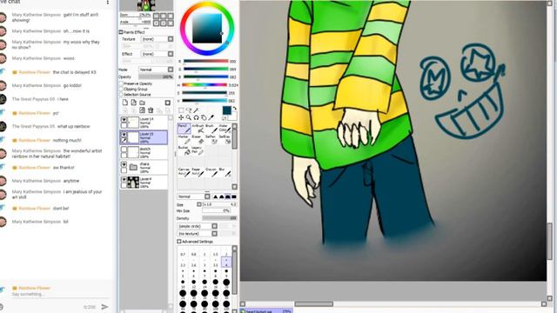This screenshot has height=313, width=557.
Task: Select the Canvas Acryl brush
Action: [184, 172]
